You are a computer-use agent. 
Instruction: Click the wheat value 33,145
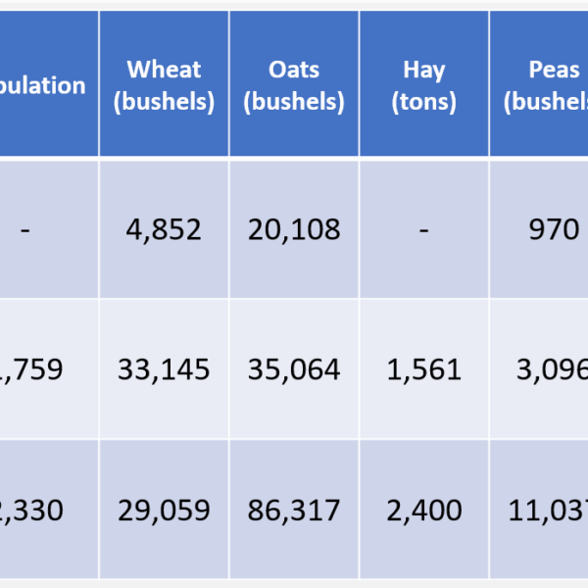[164, 369]
